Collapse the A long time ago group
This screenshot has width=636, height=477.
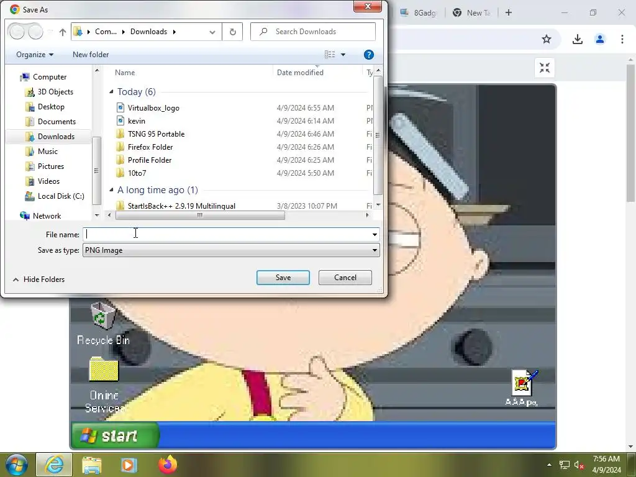[111, 190]
